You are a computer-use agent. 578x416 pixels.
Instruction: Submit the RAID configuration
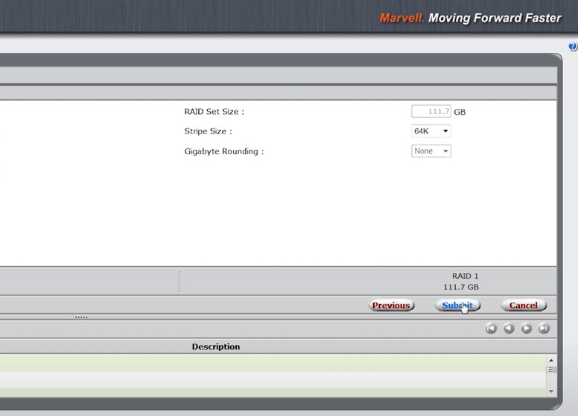pyautogui.click(x=457, y=306)
